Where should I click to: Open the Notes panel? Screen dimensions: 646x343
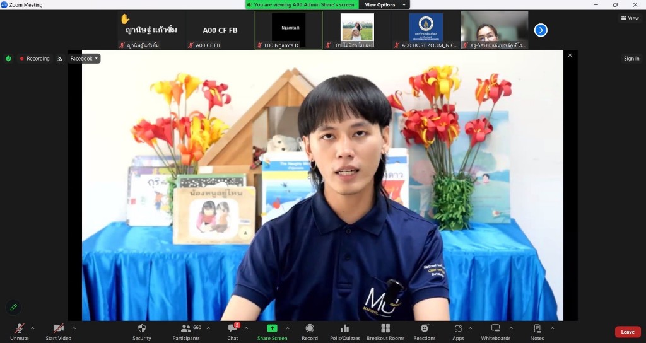(x=537, y=332)
